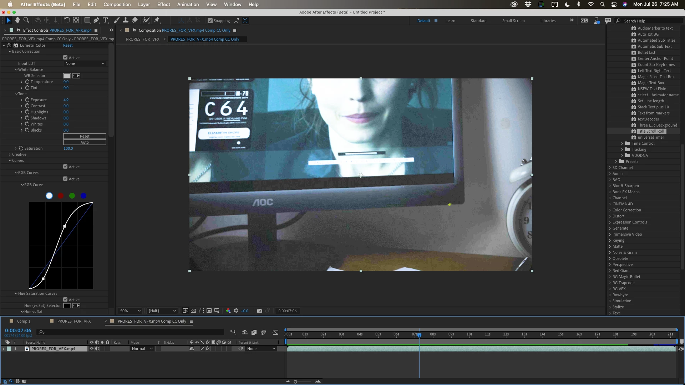This screenshot has width=685, height=385.
Task: Choose the Rectangle shape tool
Action: point(87,20)
